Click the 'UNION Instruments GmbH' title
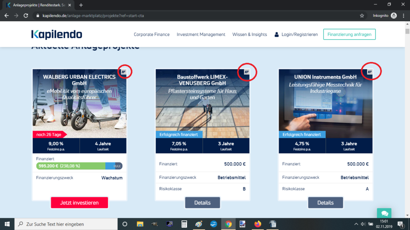 coord(325,77)
